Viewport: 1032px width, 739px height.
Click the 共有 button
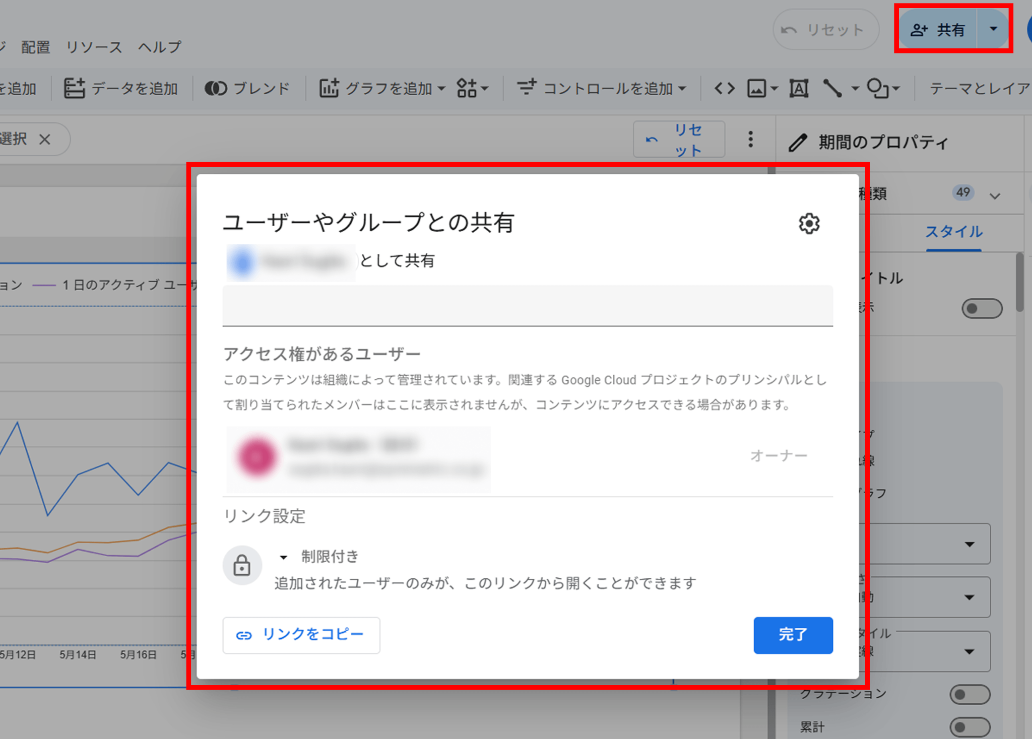(938, 29)
